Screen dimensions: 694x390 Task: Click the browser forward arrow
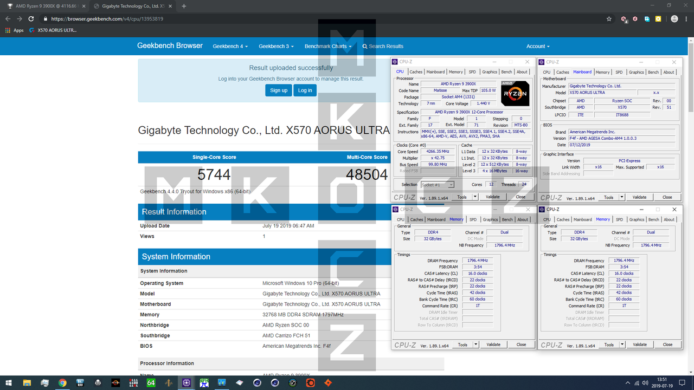click(20, 18)
